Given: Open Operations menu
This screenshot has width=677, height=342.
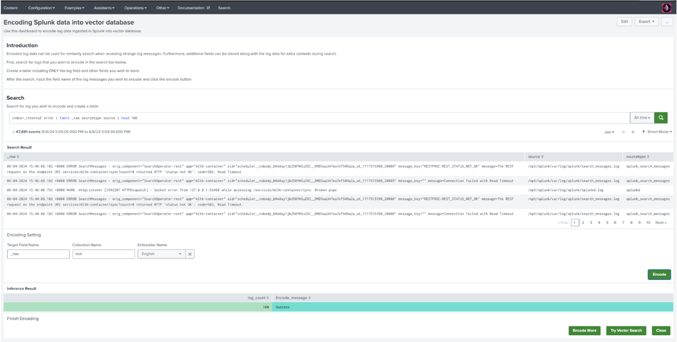Looking at the screenshot, I should coord(135,8).
